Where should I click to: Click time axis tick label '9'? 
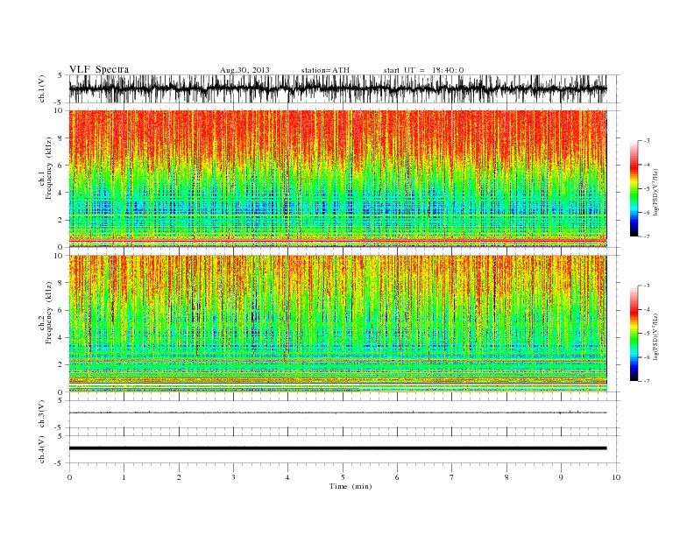click(561, 477)
